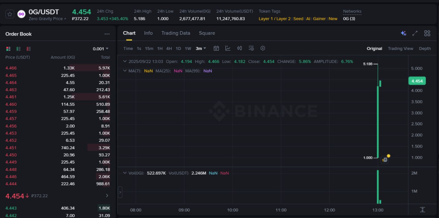Click the 4.454 price label on the axis
Image resolution: width=439 pixels, height=218 pixels.
click(417, 81)
